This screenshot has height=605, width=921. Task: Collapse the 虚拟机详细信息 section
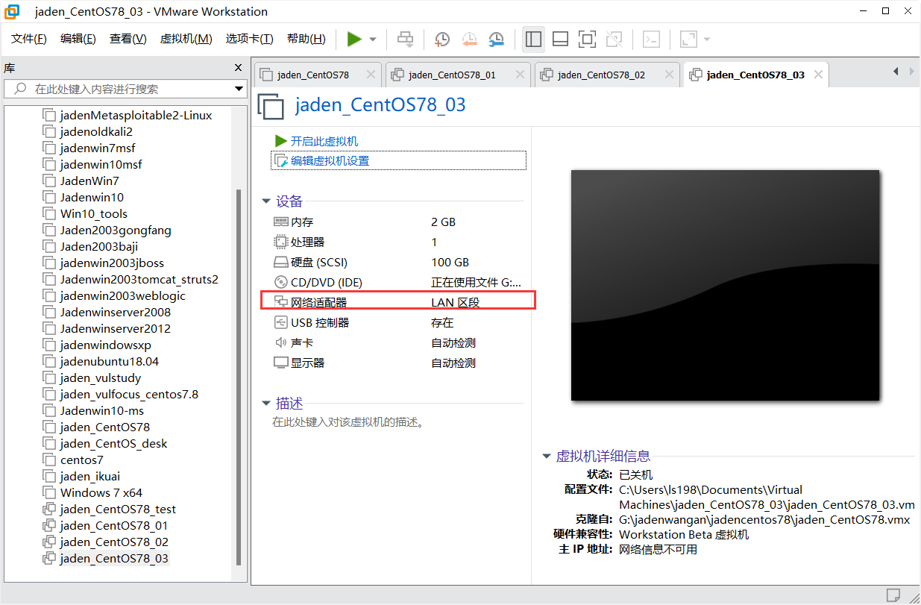547,456
